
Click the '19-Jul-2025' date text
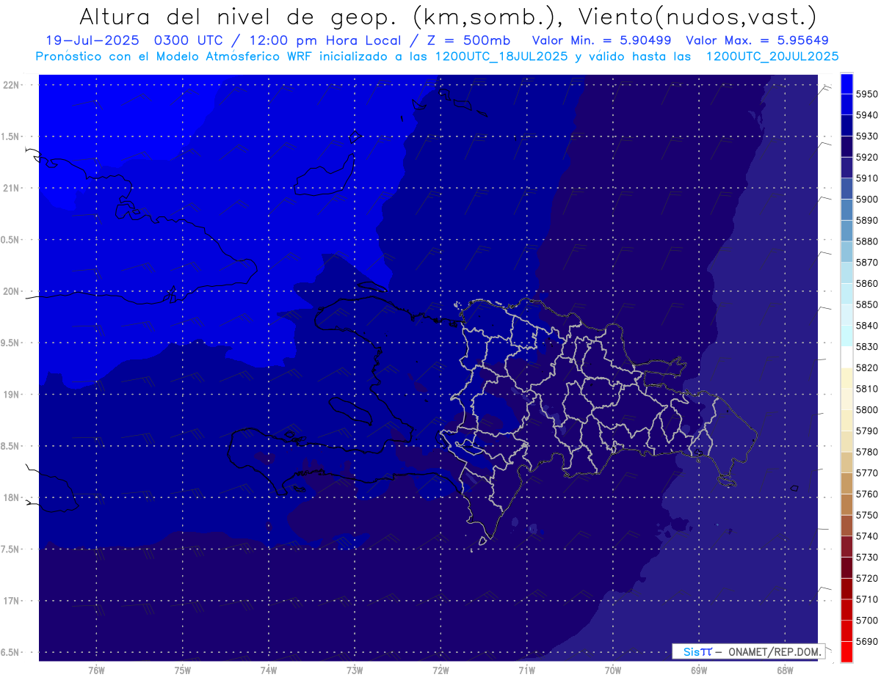[x=93, y=40]
